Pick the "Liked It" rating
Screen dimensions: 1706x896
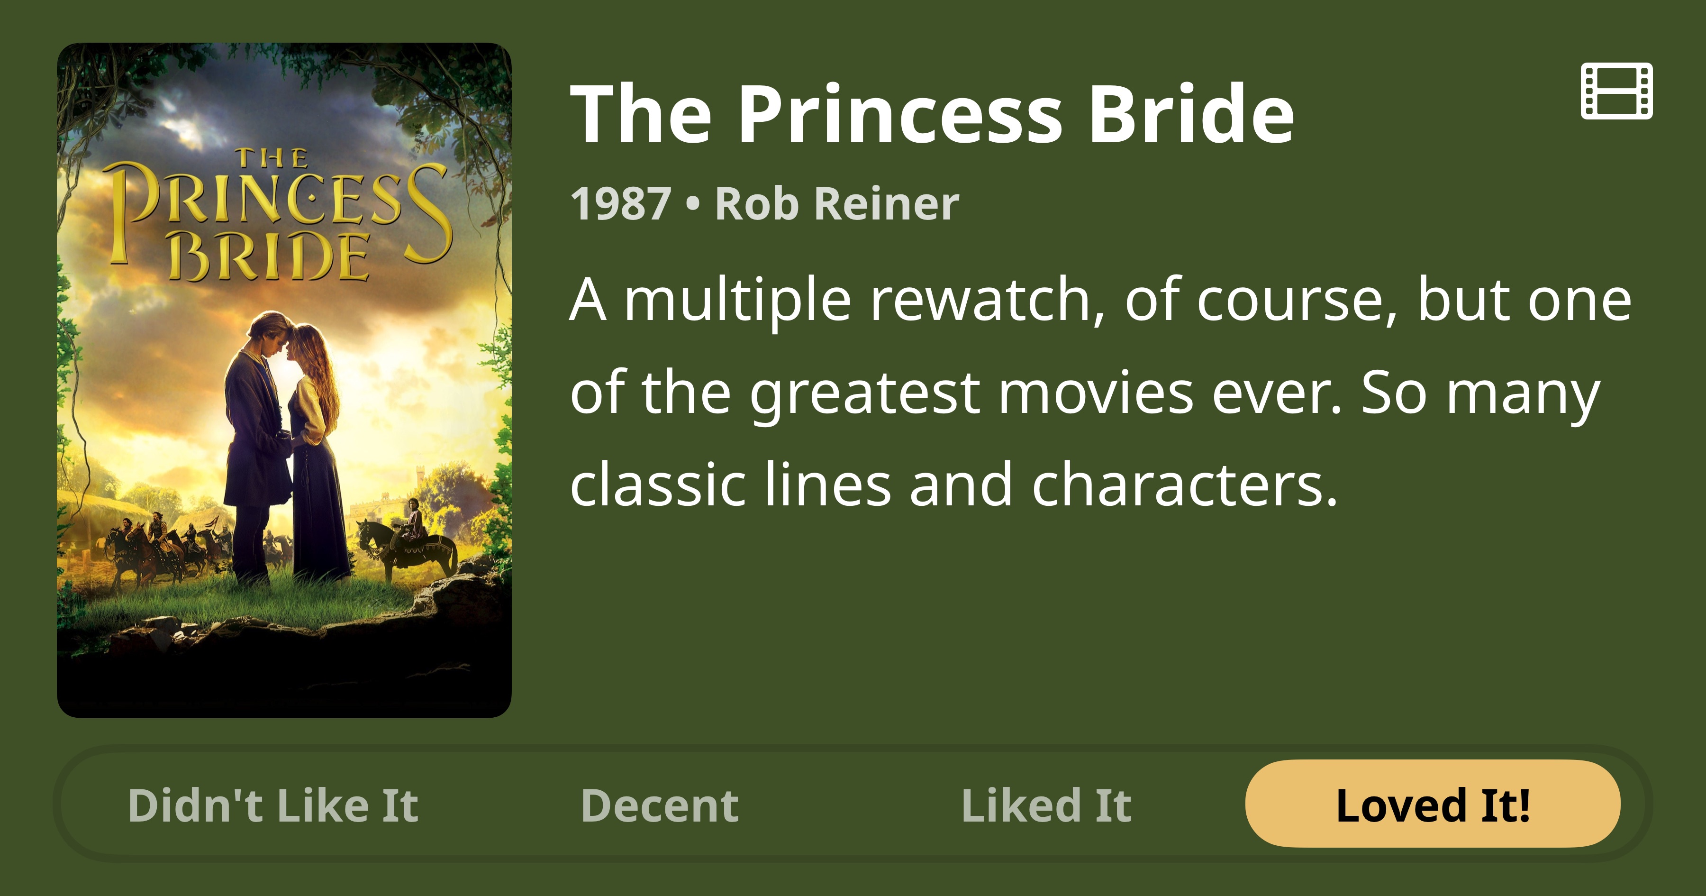click(x=1046, y=806)
